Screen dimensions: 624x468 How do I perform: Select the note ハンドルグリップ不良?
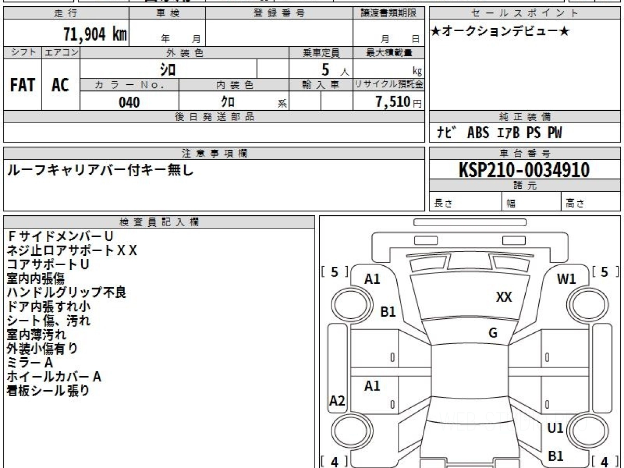[66, 293]
